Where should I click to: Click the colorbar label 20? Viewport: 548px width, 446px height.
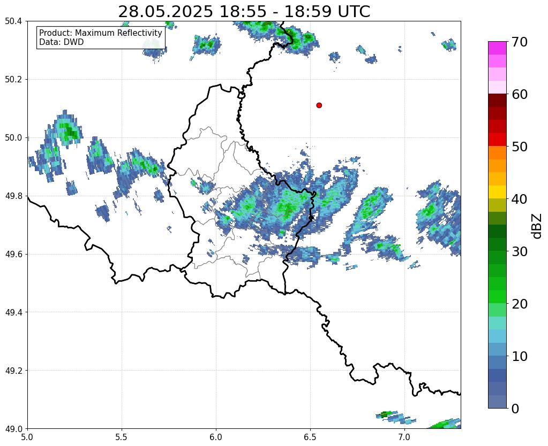point(519,304)
